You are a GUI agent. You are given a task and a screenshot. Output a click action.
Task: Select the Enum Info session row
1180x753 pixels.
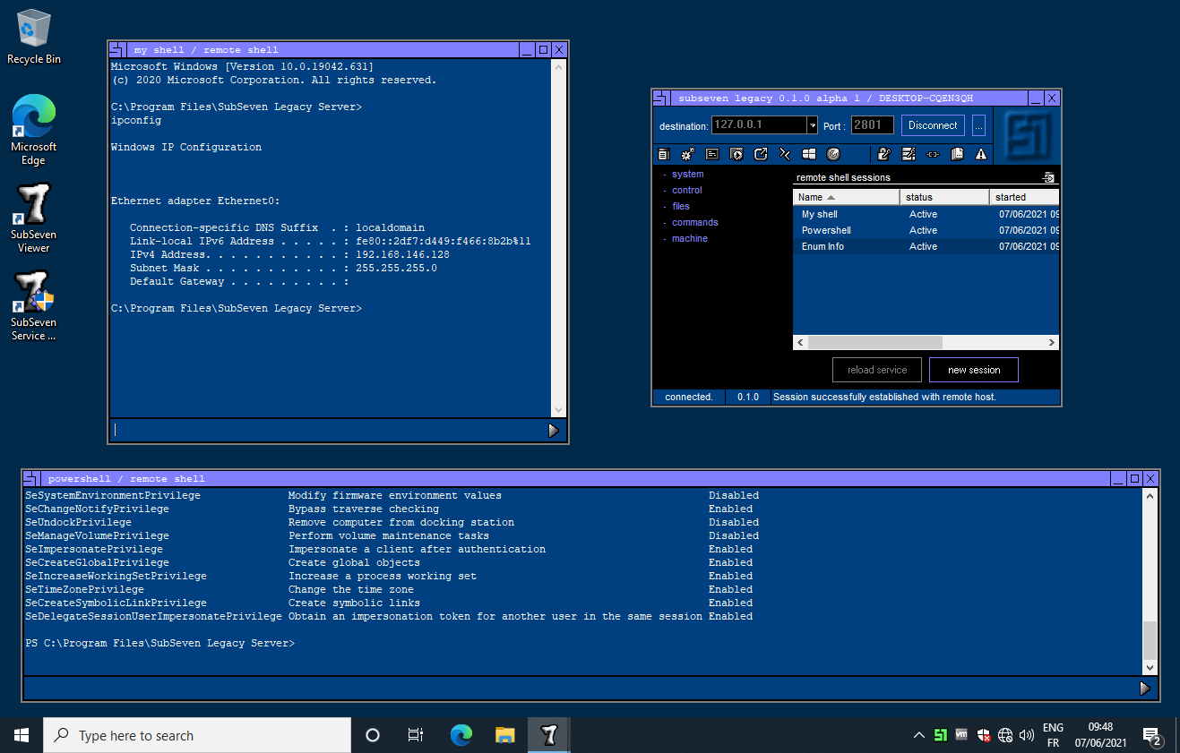pos(926,246)
